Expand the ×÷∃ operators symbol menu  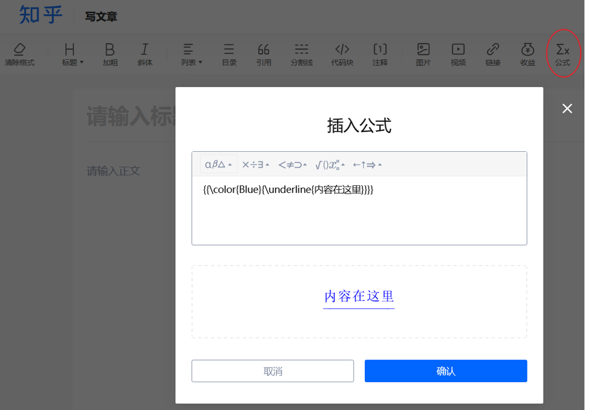pyautogui.click(x=256, y=164)
